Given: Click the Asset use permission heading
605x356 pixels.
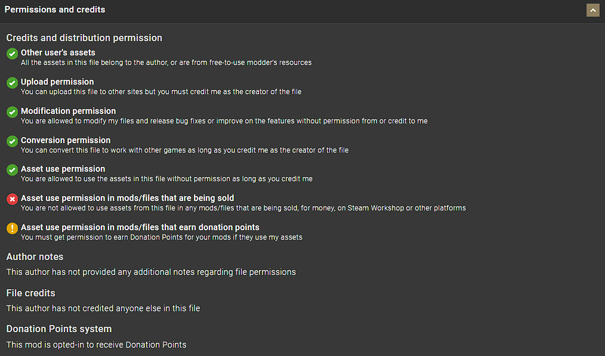Looking at the screenshot, I should (x=63, y=169).
